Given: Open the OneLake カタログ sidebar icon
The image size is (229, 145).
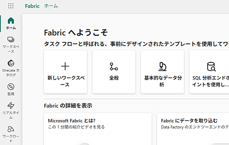Looking at the screenshot, I should point(11,63).
